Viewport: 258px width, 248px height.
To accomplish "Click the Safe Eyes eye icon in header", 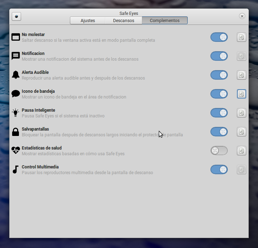I will [x=17, y=16].
